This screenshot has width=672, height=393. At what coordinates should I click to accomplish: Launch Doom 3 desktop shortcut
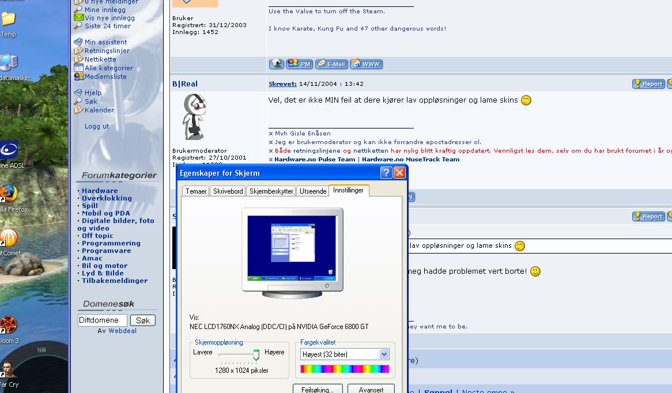click(x=9, y=329)
